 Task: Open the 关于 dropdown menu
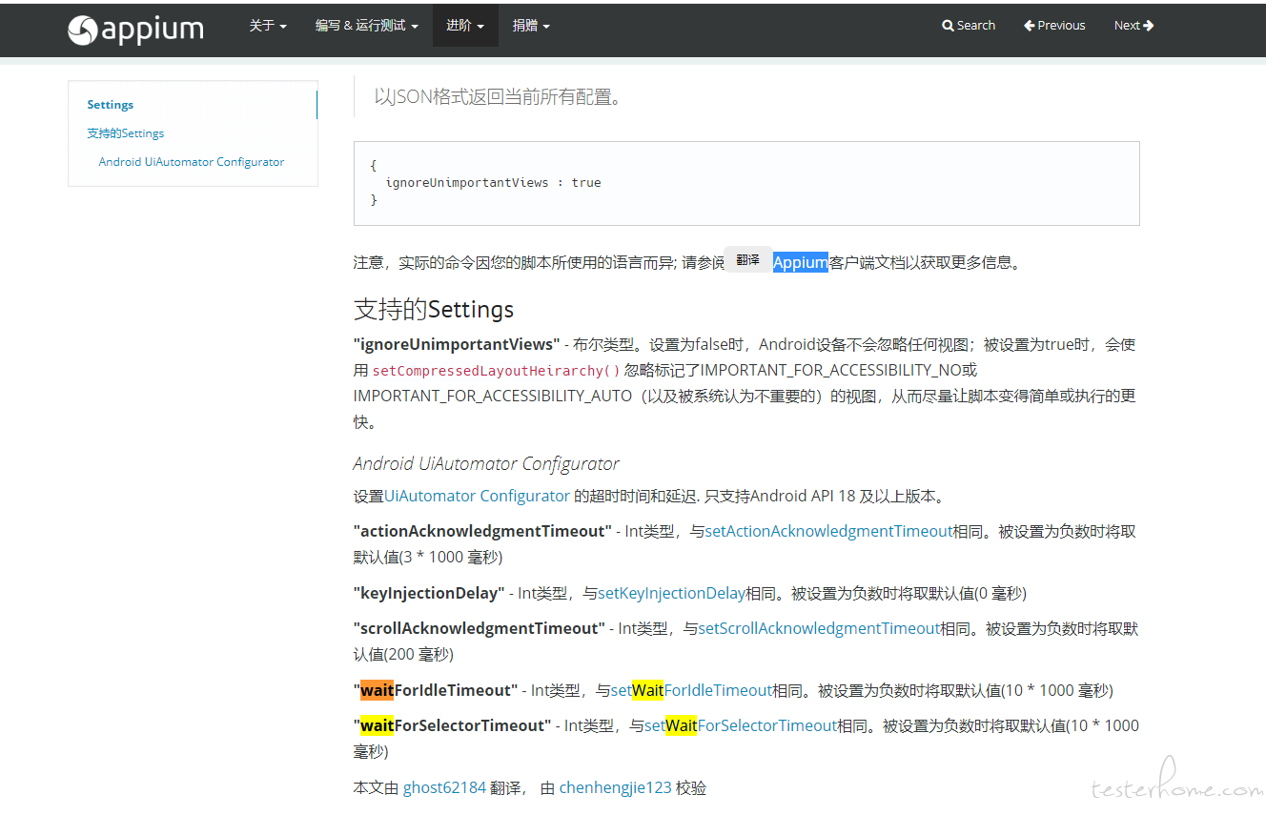click(x=268, y=26)
